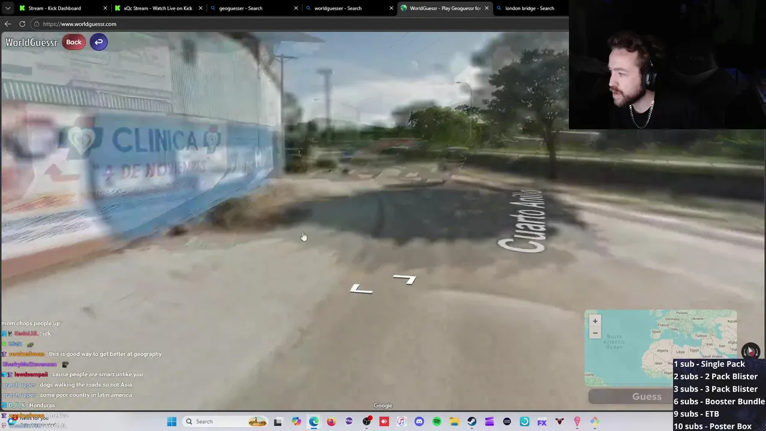
Task: Close the worldguesser - Search tab
Action: (391, 8)
